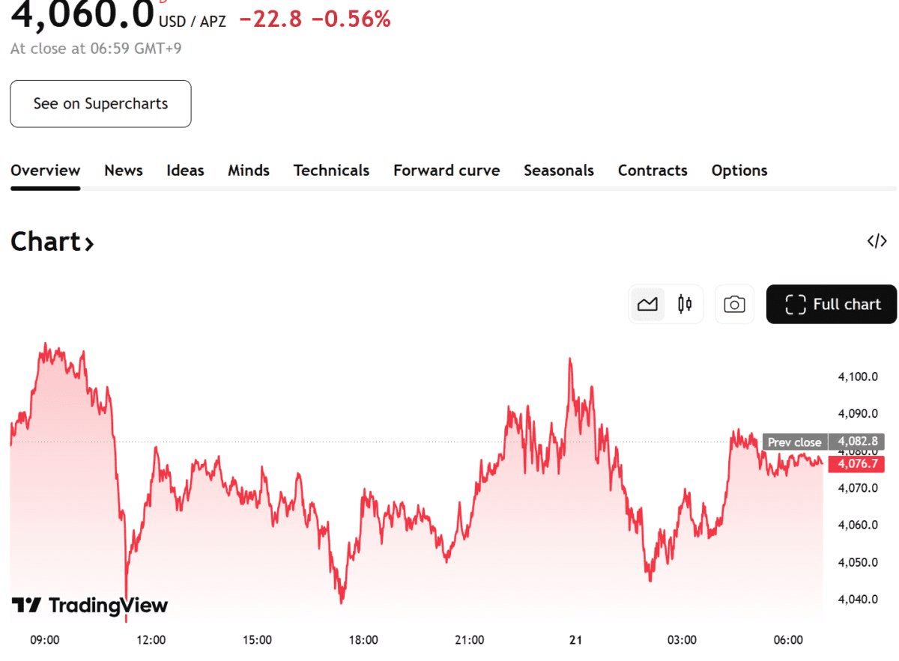899x661 pixels.
Task: Open the Full chart view
Action: tap(831, 305)
